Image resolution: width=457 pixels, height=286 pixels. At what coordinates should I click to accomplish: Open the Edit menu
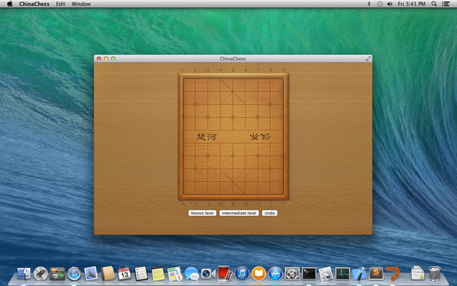pyautogui.click(x=61, y=4)
